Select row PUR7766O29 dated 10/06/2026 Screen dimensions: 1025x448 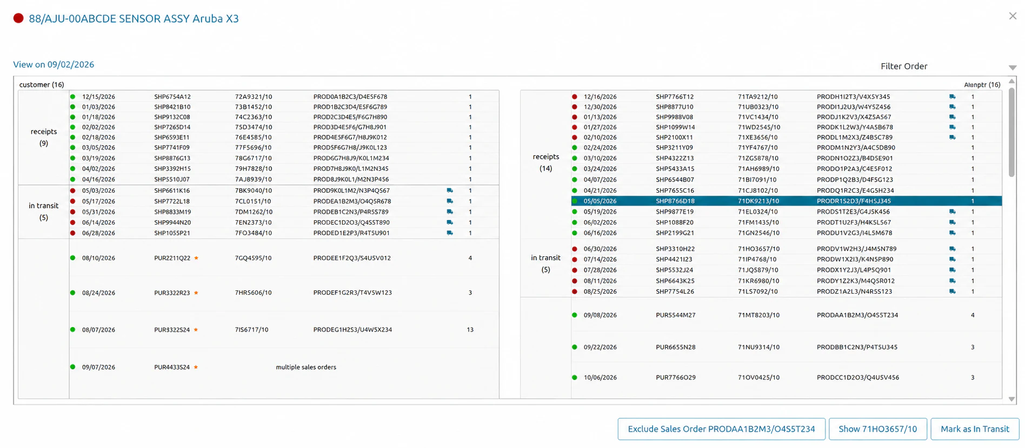[x=786, y=378]
